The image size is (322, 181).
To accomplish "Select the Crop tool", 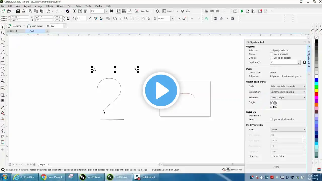I will [3, 40].
